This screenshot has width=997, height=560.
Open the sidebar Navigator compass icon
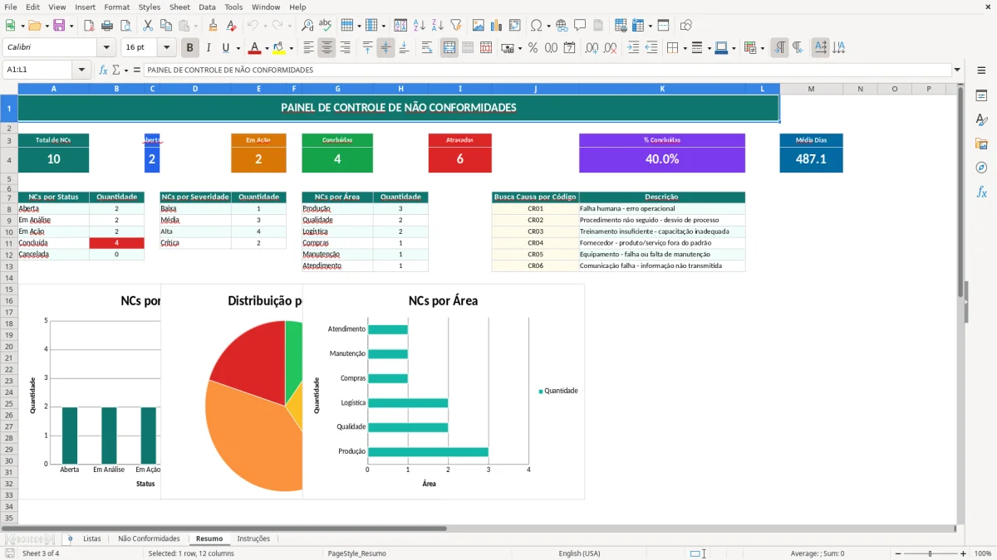click(981, 168)
